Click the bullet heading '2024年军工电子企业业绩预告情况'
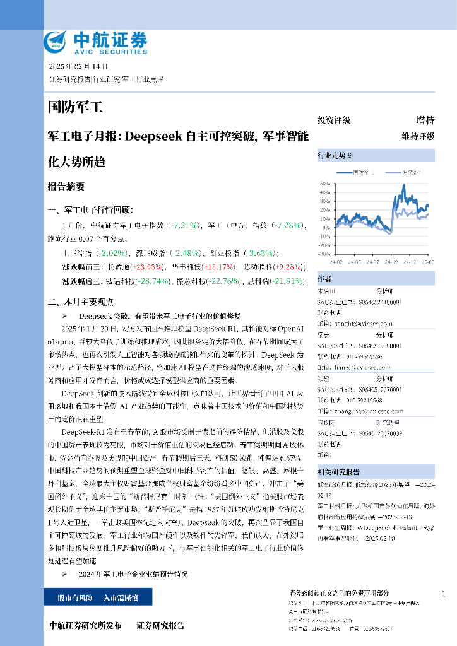The height and width of the screenshot is (646, 457). 133,574
